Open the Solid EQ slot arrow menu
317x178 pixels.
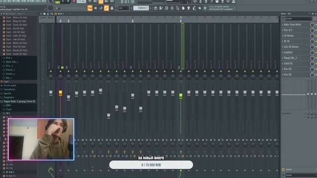pyautogui.click(x=283, y=64)
